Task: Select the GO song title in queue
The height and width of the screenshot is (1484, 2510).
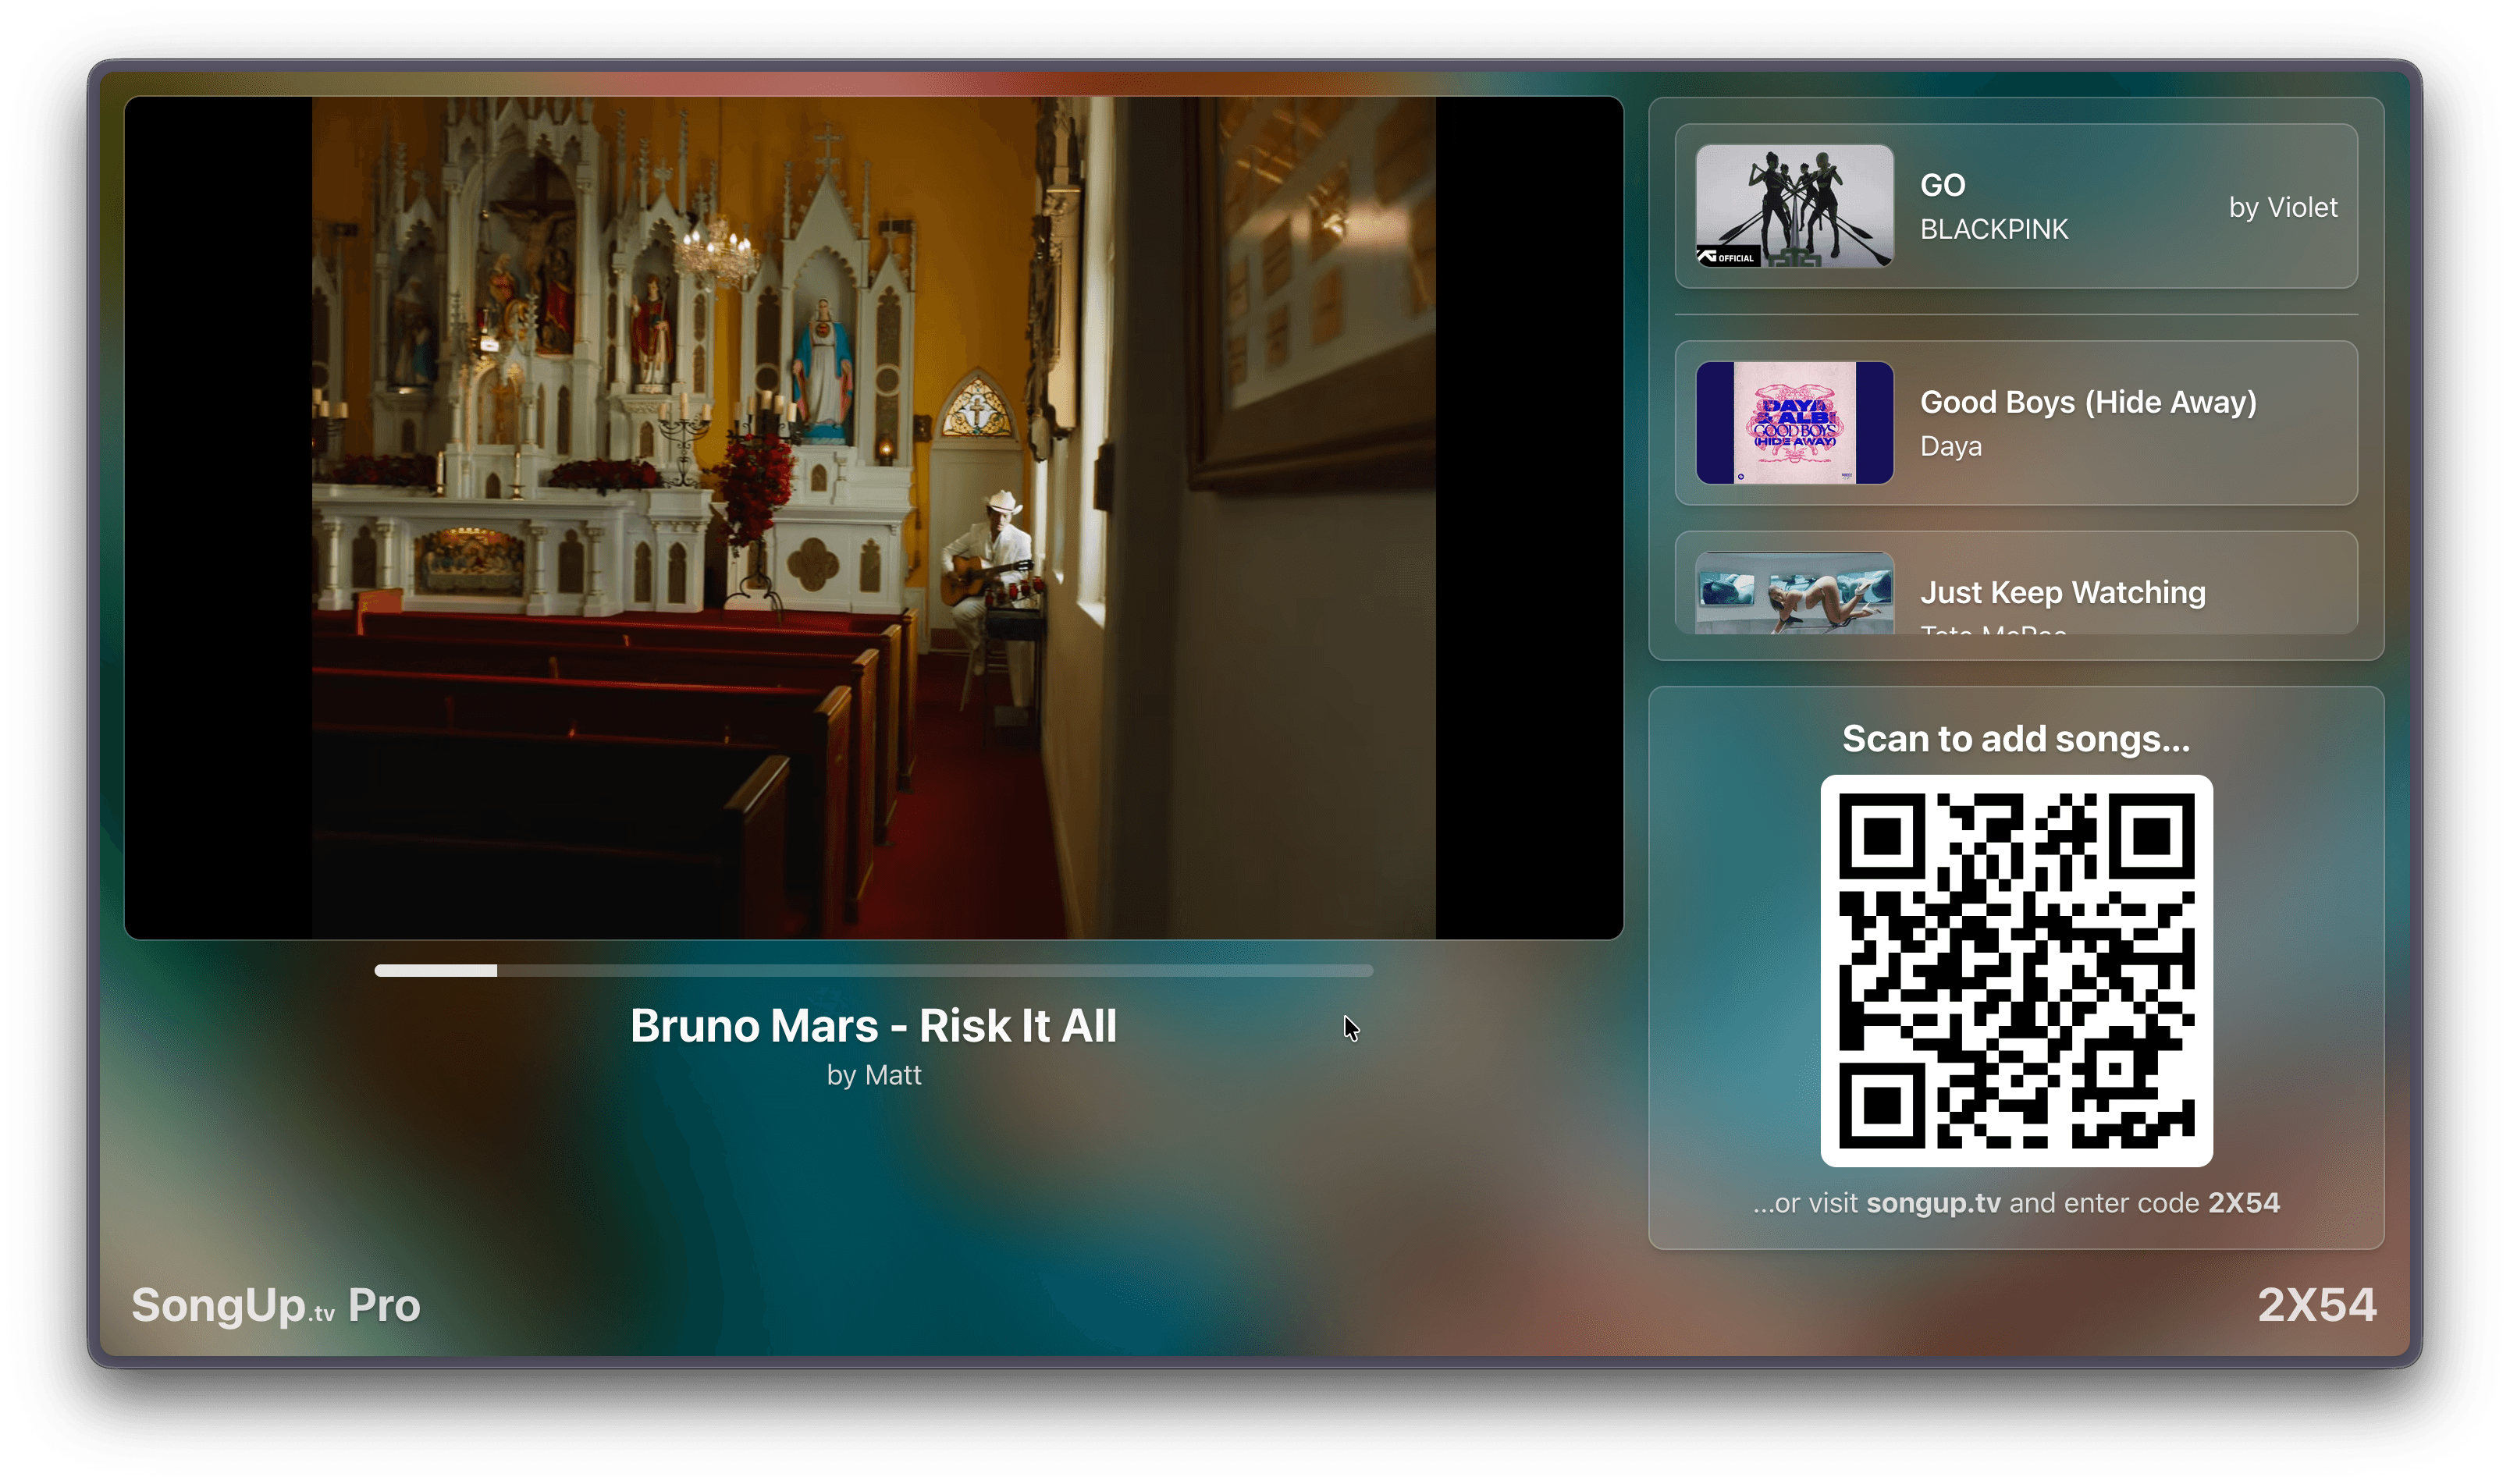Action: 1942,185
